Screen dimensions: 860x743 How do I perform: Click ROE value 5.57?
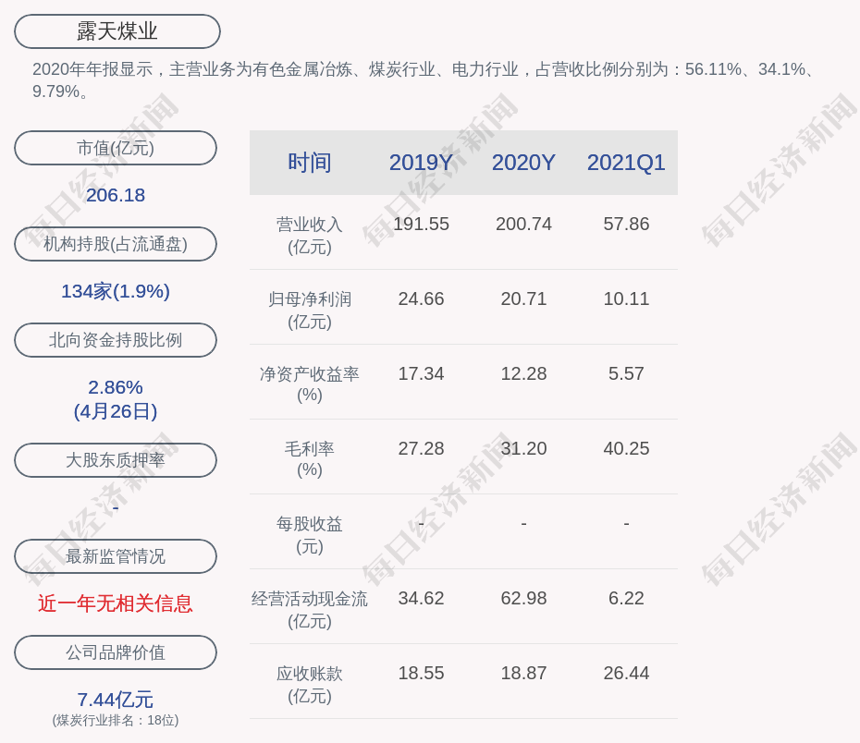pos(626,373)
